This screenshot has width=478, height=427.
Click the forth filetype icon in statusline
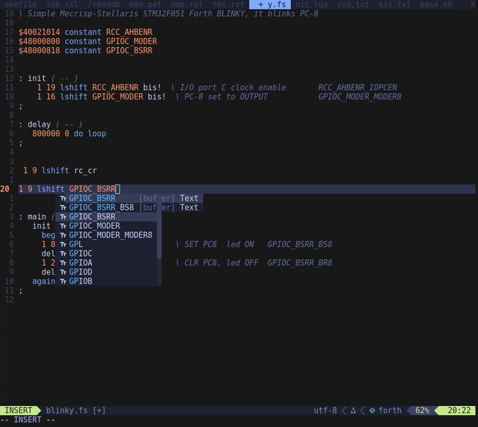(x=372, y=411)
